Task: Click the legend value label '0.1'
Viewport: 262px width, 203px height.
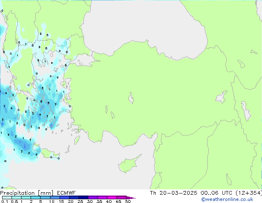Action: [5, 201]
